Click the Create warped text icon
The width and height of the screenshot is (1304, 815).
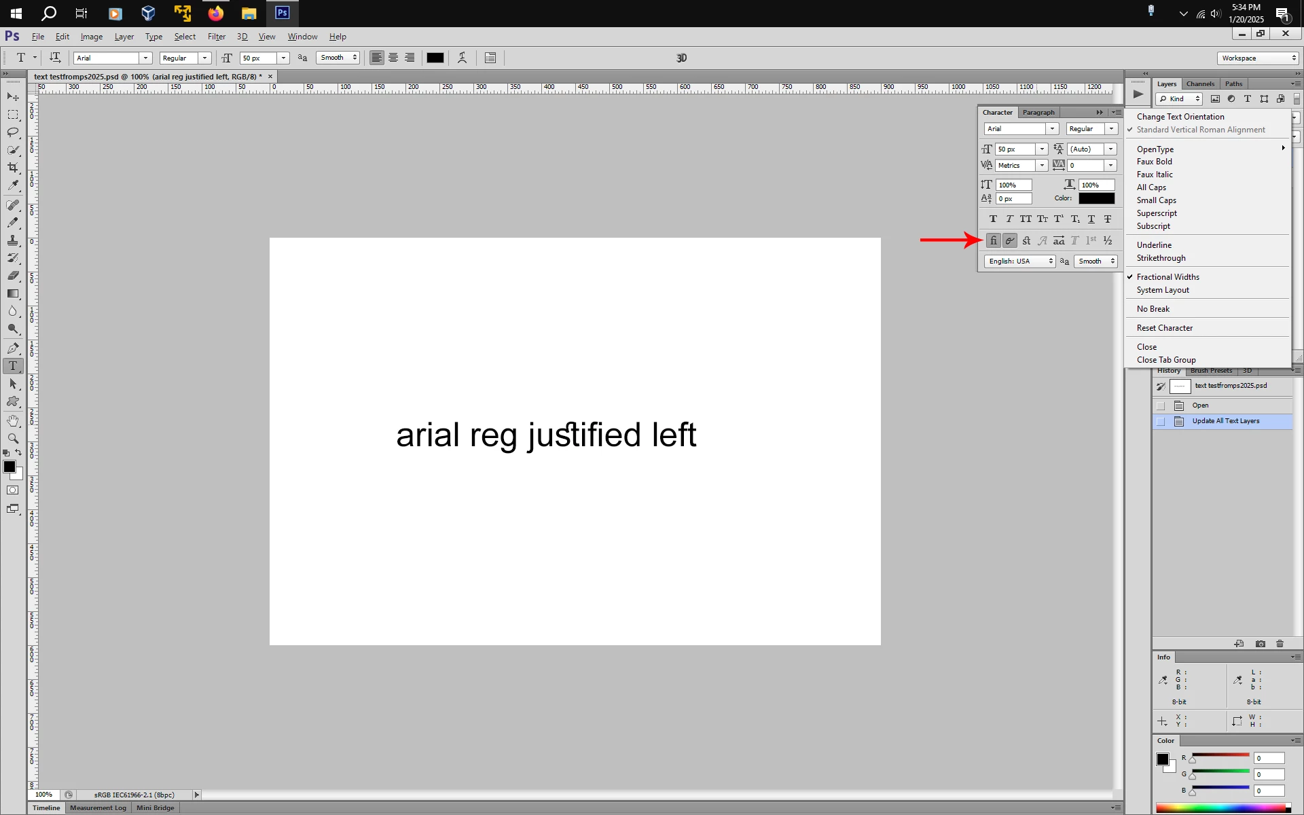pyautogui.click(x=462, y=58)
